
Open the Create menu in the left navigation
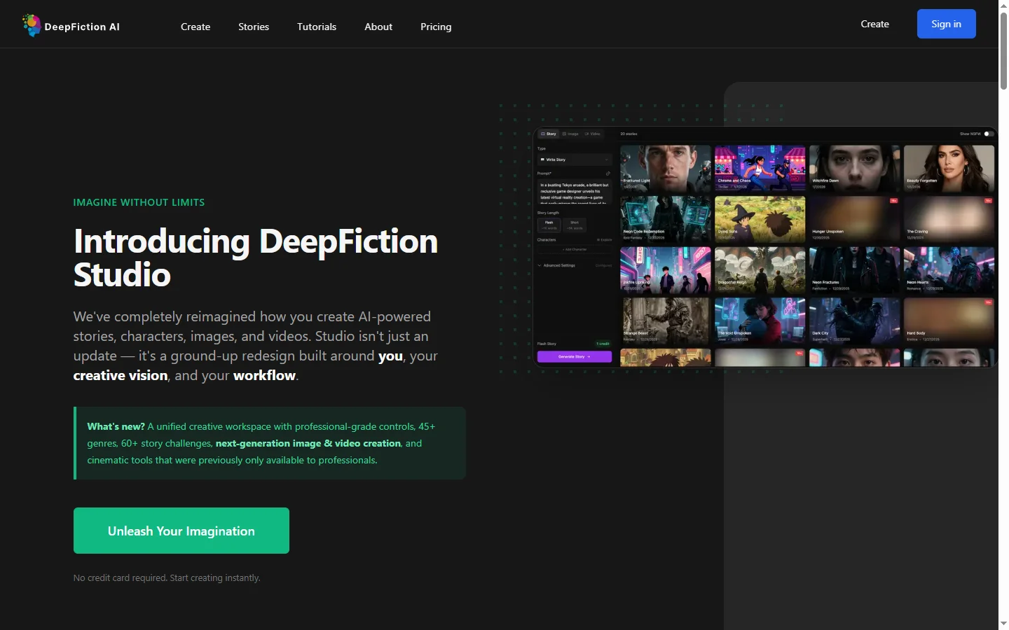(195, 27)
